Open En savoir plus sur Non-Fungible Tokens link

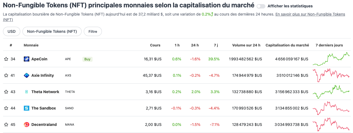[310, 14]
